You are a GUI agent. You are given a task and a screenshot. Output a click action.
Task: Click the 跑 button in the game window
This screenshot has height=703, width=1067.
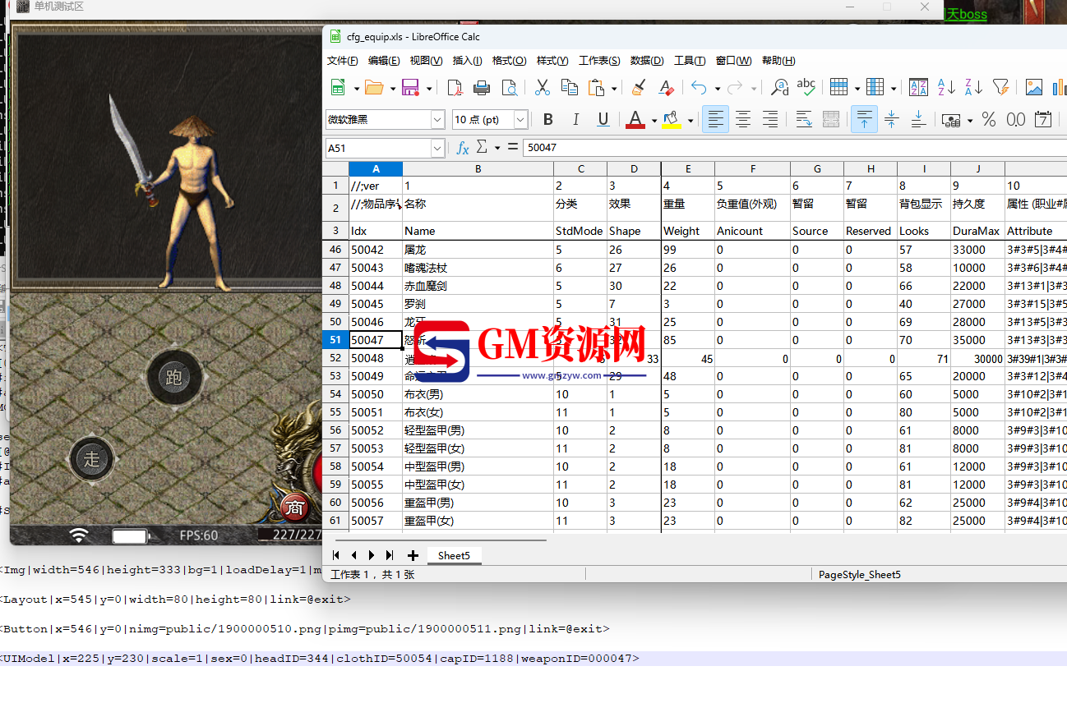(x=173, y=378)
